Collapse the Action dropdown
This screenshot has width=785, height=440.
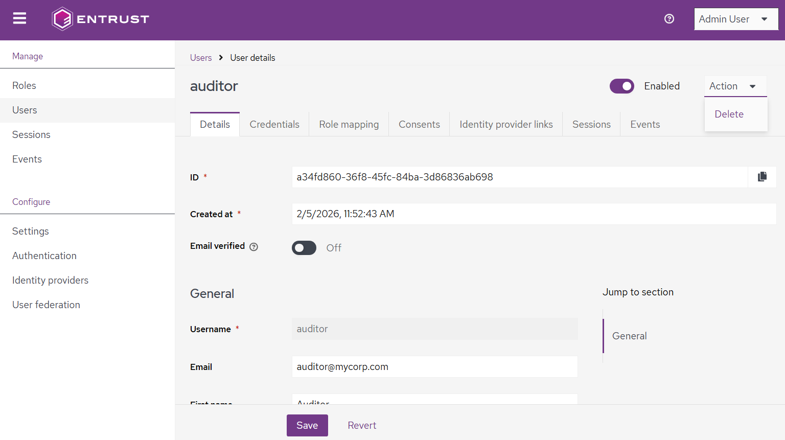735,86
